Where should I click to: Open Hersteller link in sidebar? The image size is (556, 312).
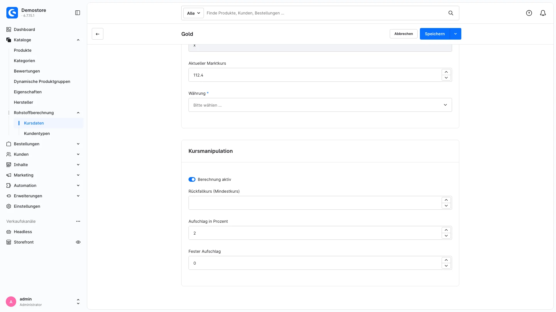click(23, 102)
